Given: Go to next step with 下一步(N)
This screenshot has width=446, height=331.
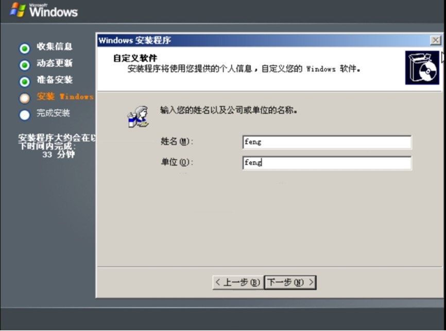Looking at the screenshot, I should [290, 283].
